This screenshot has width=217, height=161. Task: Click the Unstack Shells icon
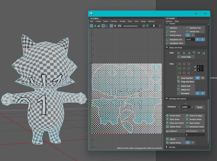tap(187, 119)
